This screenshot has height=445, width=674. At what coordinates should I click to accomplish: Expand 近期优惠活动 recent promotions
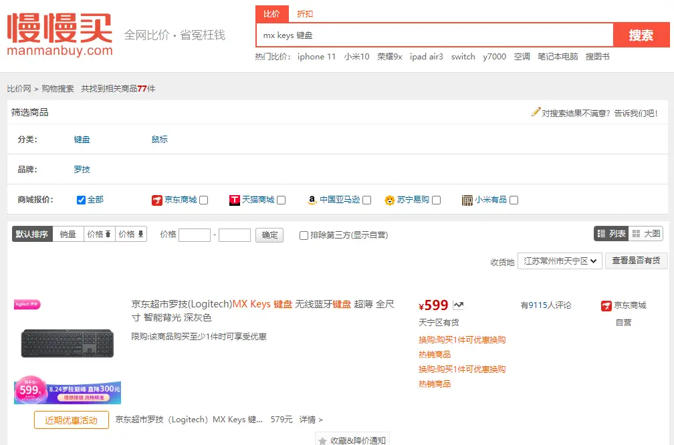[x=70, y=420]
